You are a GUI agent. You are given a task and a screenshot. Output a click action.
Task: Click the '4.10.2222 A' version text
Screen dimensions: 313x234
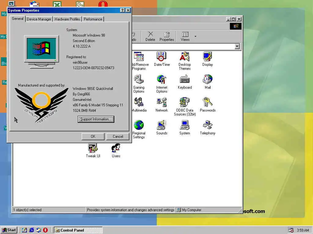pos(81,46)
